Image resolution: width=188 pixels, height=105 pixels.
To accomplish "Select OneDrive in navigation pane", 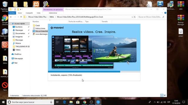I will click(18, 54).
